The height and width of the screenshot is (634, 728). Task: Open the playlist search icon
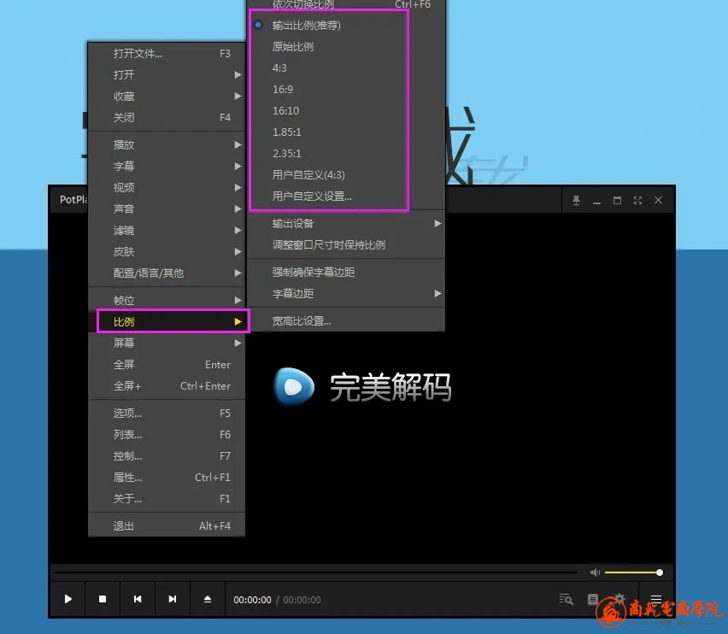pyautogui.click(x=566, y=599)
